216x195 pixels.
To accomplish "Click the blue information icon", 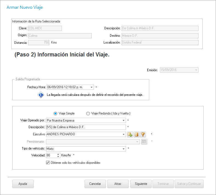I will (41, 95).
